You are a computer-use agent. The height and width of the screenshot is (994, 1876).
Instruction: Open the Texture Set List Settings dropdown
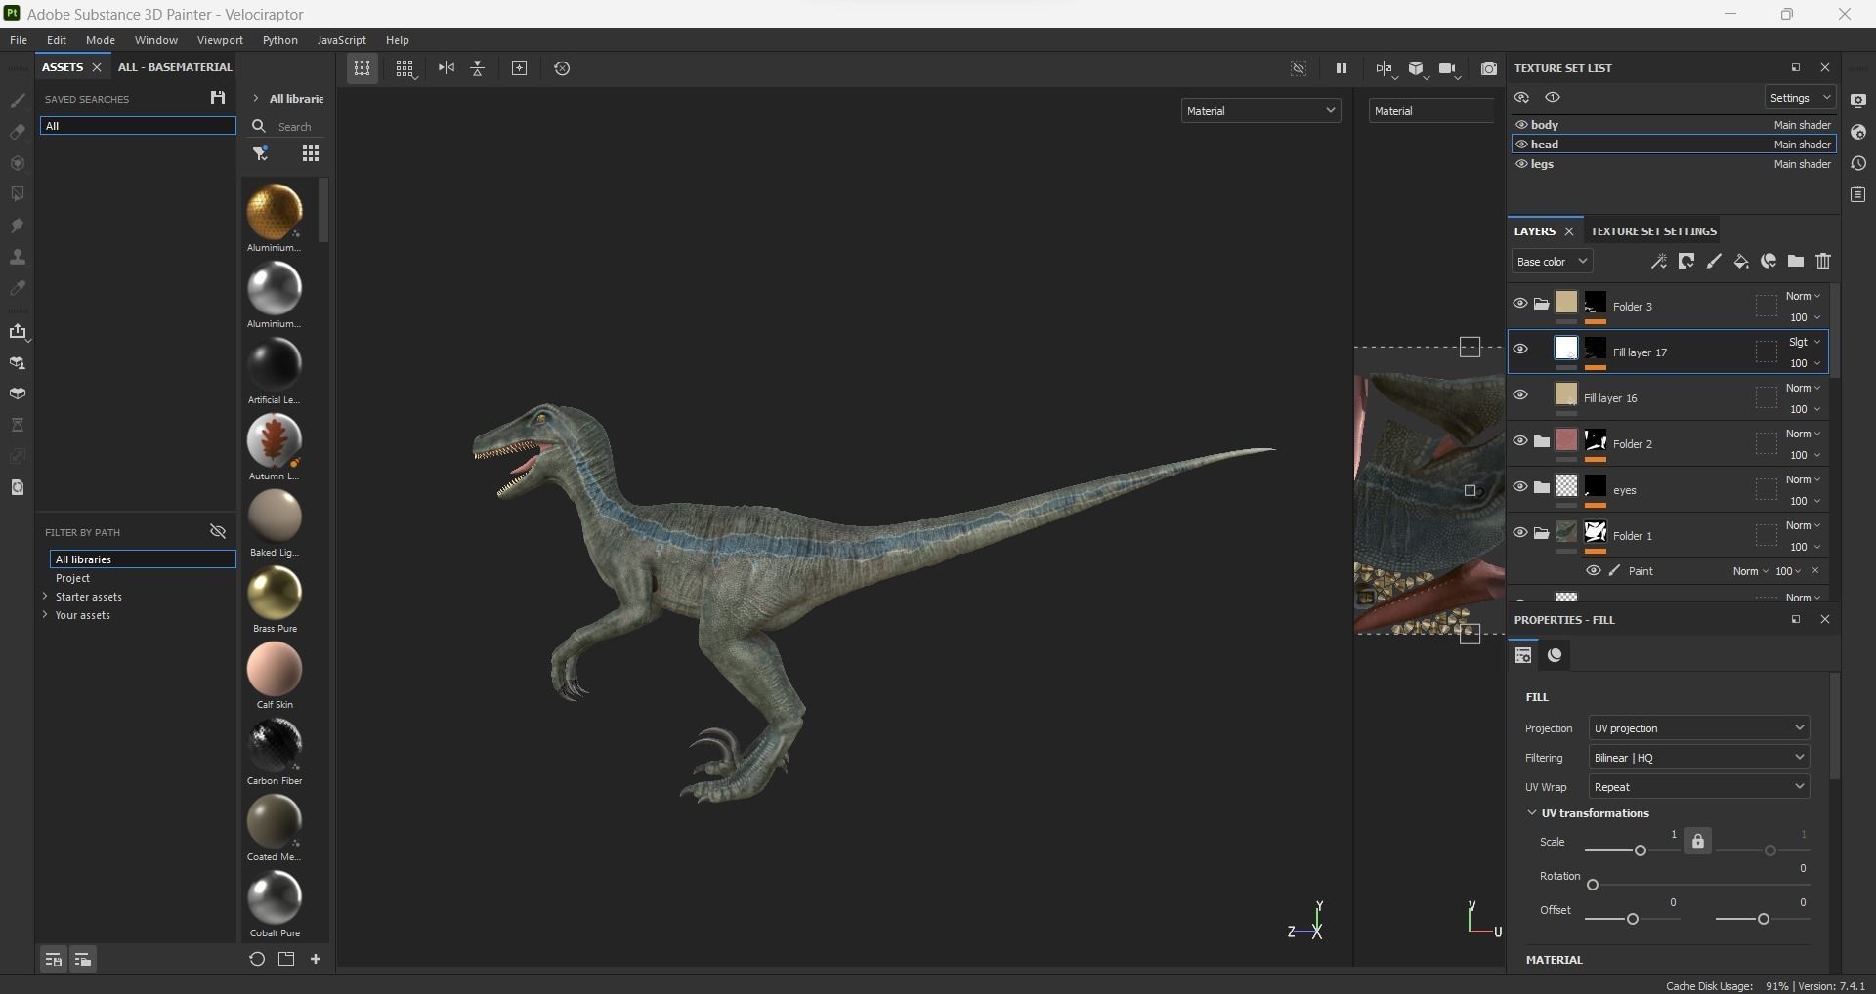1800,98
